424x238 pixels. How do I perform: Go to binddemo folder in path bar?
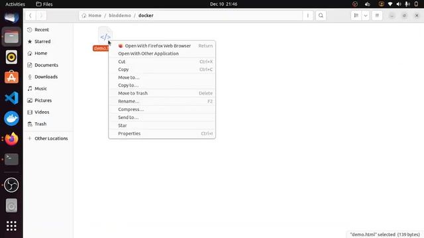point(120,15)
